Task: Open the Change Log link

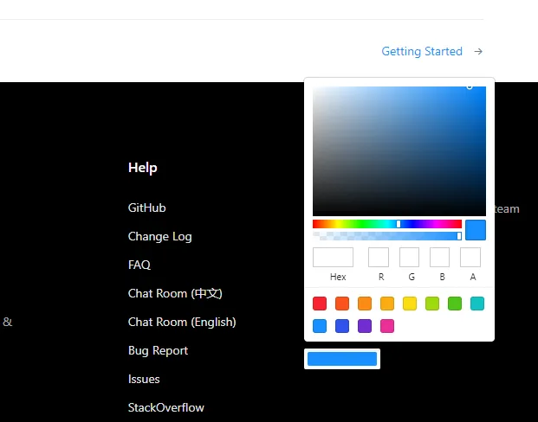Action: tap(160, 236)
